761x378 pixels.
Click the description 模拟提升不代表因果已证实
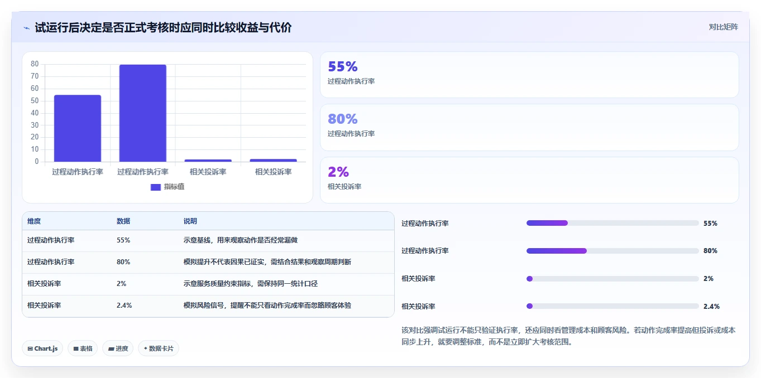click(267, 262)
